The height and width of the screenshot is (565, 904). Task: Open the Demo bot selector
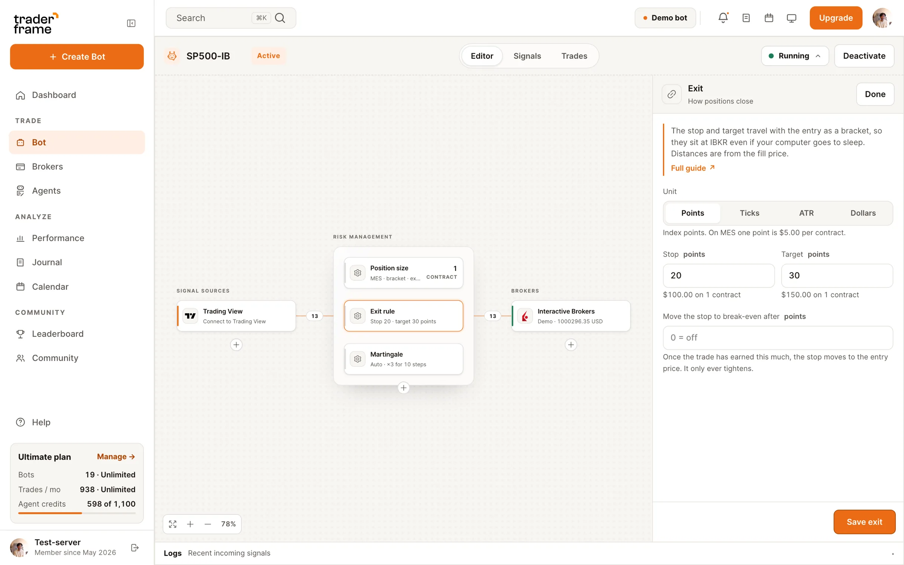pyautogui.click(x=665, y=18)
